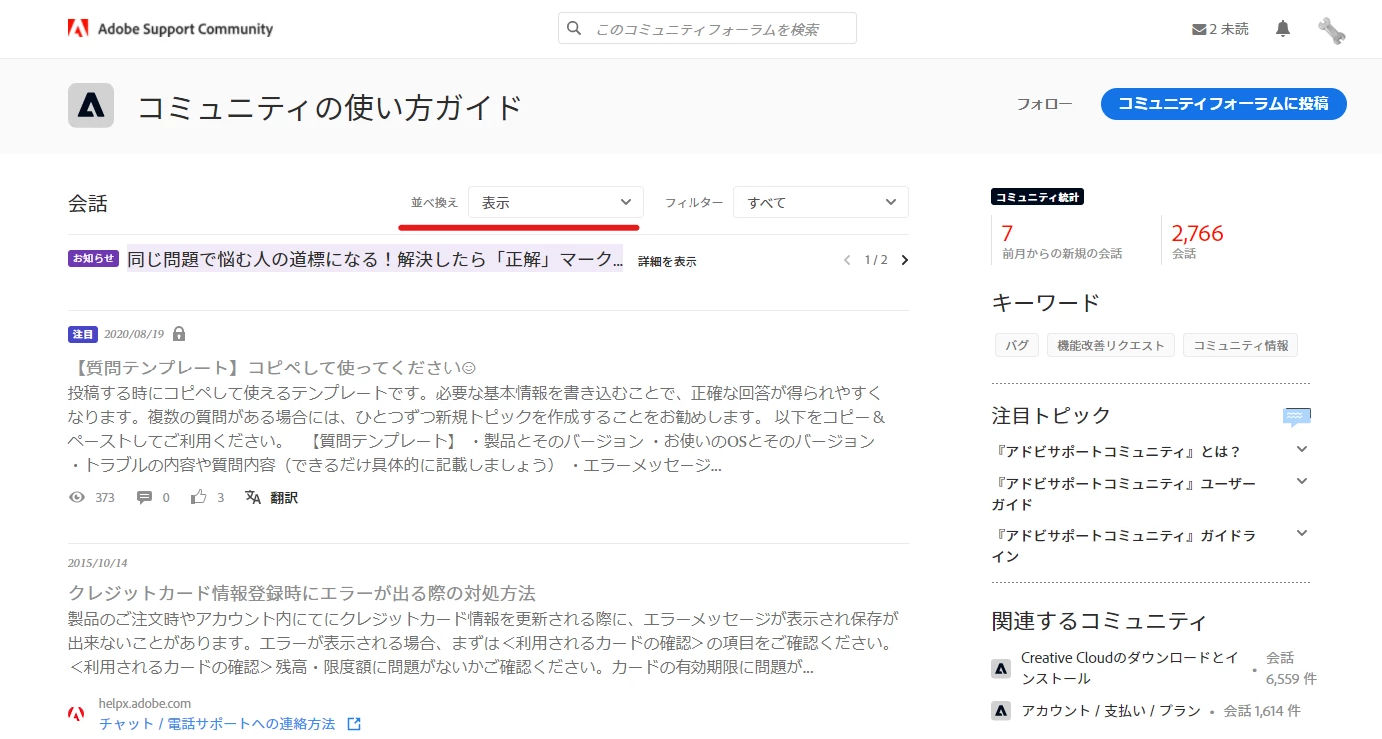Screen dimensions: 1382x739
Task: Click the お知らせ badge
Action: coord(94,258)
